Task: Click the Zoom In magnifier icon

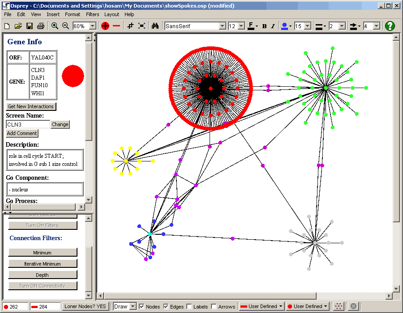Action: coord(55,26)
